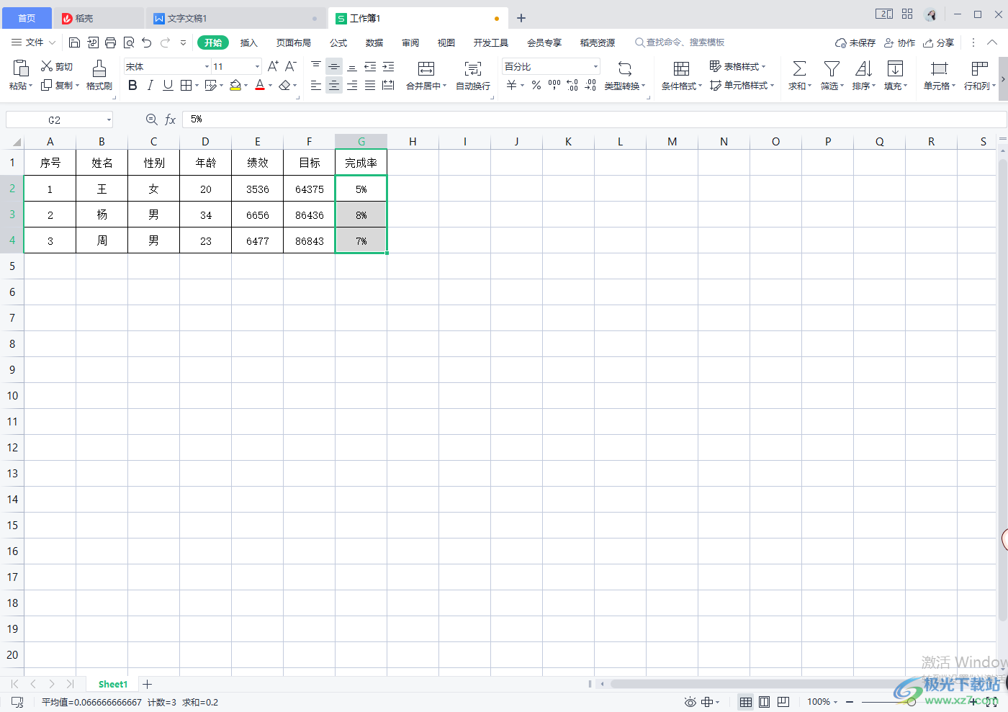Switch to page break preview in status bar
Screen dimensions: 1008x712
click(x=783, y=702)
